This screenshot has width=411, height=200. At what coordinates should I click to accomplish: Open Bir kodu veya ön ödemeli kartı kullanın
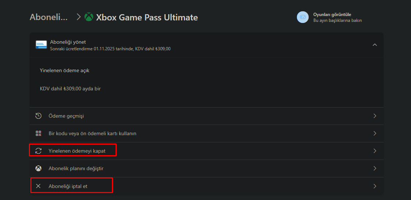(92, 133)
